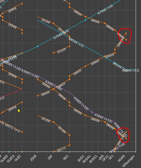The height and width of the screenshot is (168, 141).
Task: Select the OF1 station label
Action: point(111,157)
